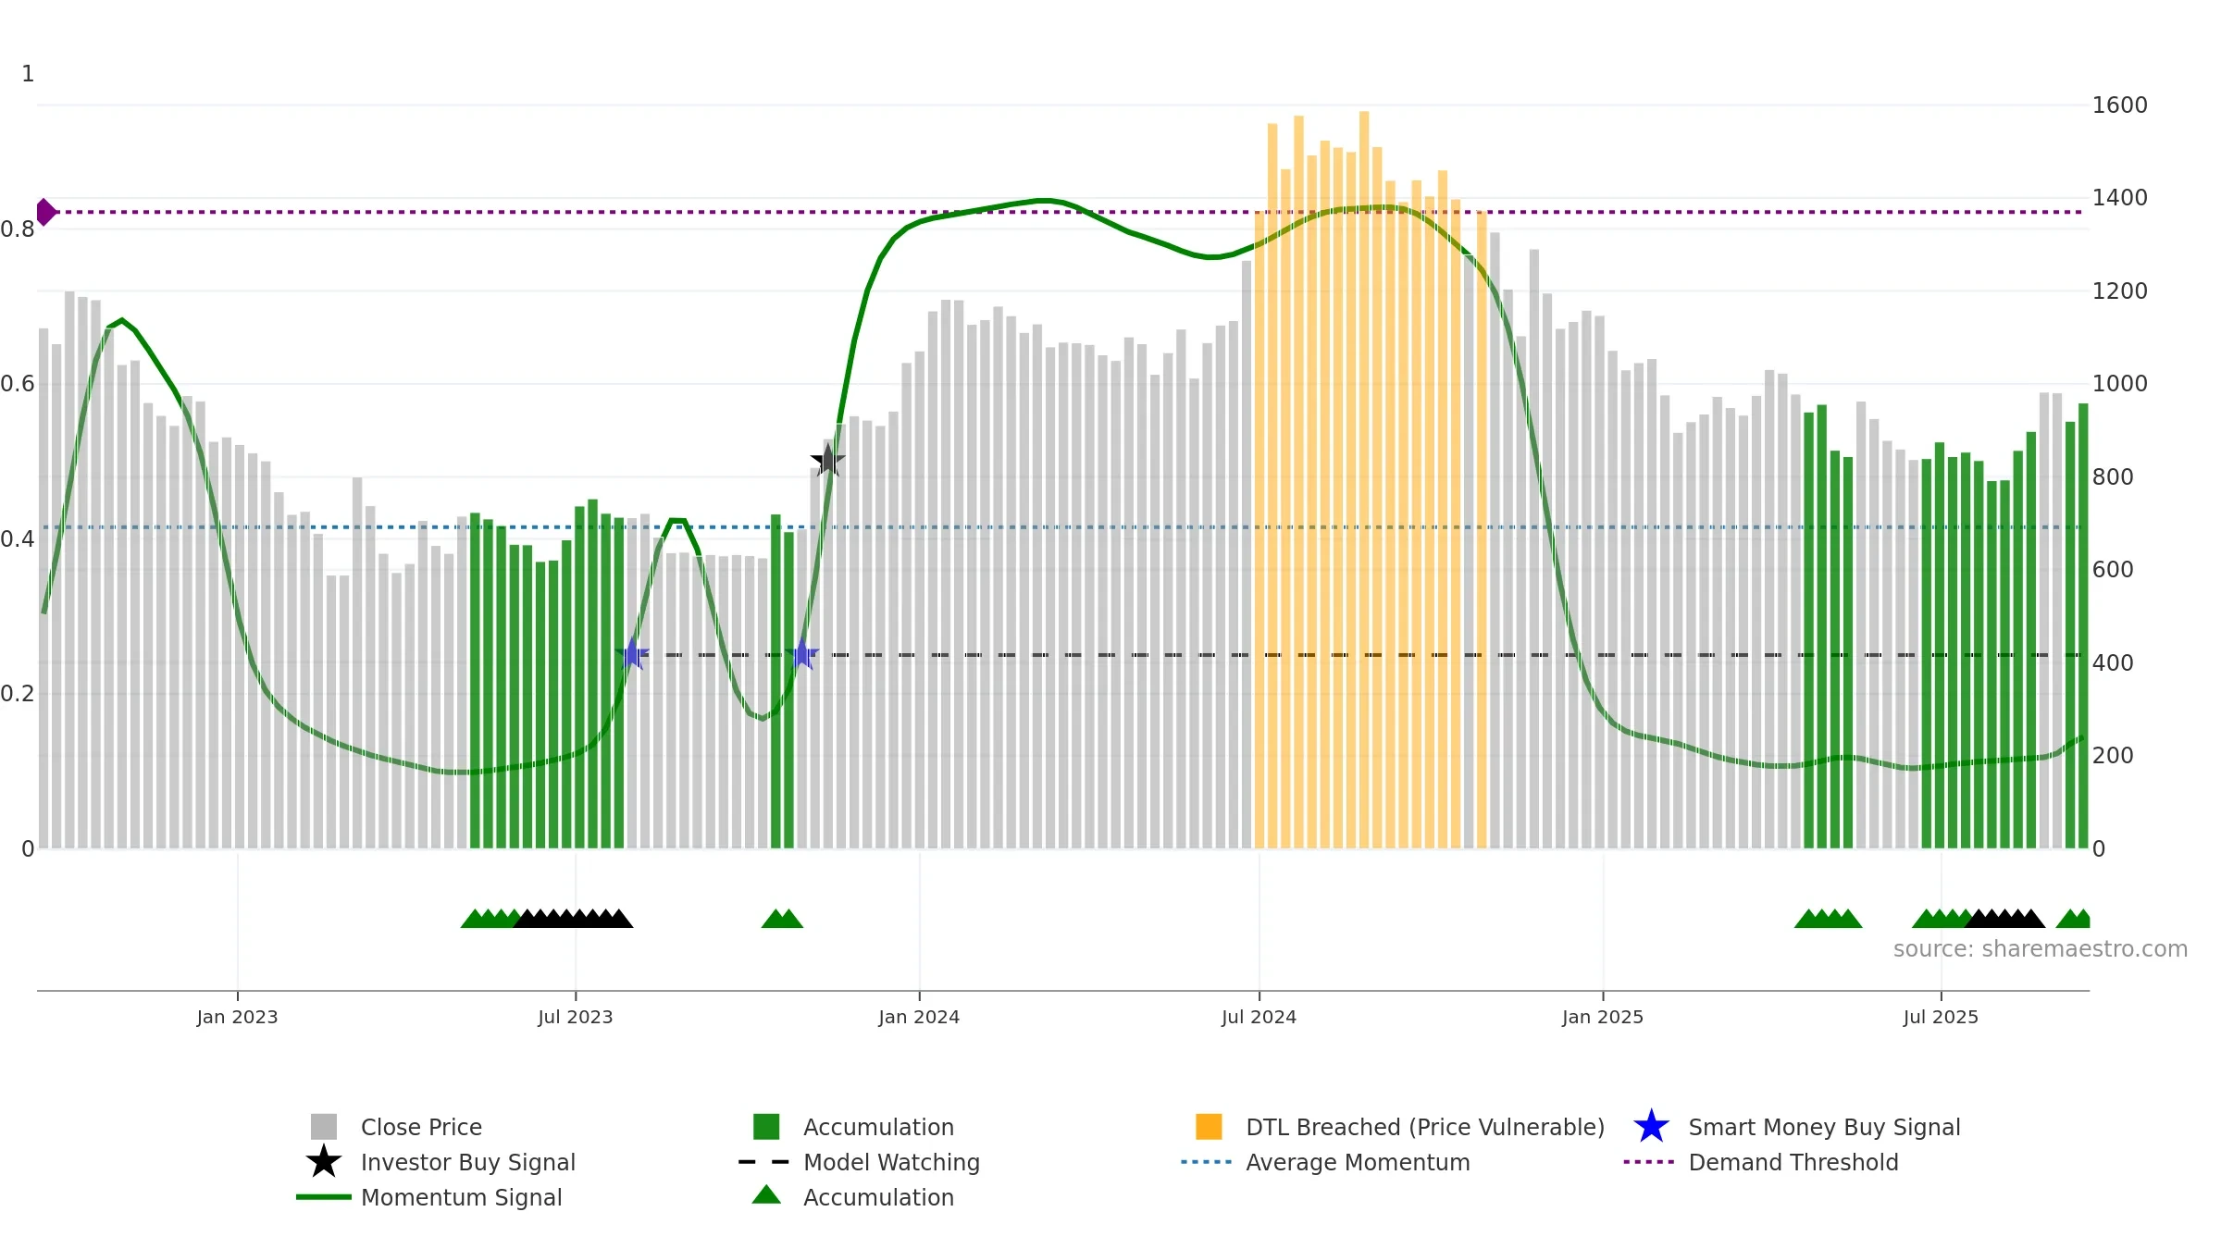Toggle the Close Price legend entry
Image resolution: width=2221 pixels, height=1249 pixels.
[396, 1127]
